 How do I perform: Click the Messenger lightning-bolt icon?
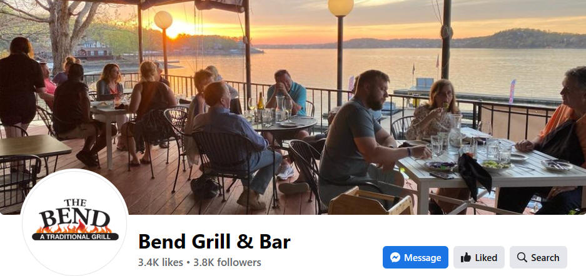tap(395, 257)
